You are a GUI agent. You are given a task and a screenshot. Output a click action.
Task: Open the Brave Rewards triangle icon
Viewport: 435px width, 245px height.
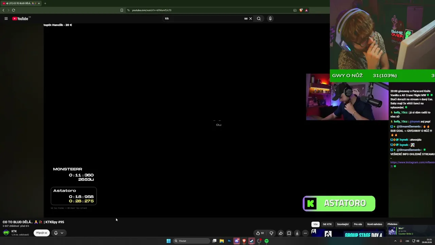(306, 10)
